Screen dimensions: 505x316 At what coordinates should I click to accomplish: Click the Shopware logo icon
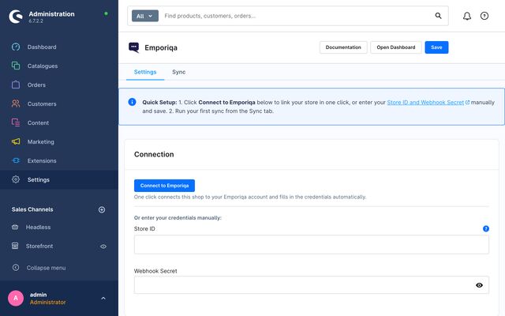click(16, 17)
